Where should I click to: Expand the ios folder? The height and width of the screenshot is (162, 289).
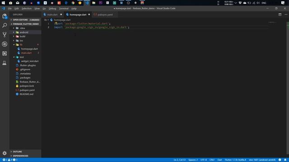click(14, 40)
